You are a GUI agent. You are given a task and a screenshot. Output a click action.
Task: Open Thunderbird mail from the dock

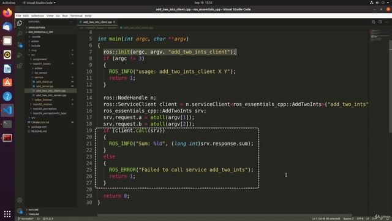(x=7, y=27)
